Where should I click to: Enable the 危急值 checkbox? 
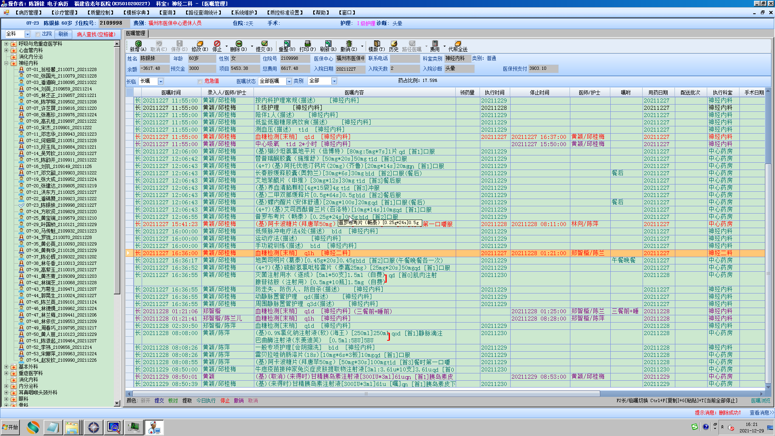click(x=200, y=81)
